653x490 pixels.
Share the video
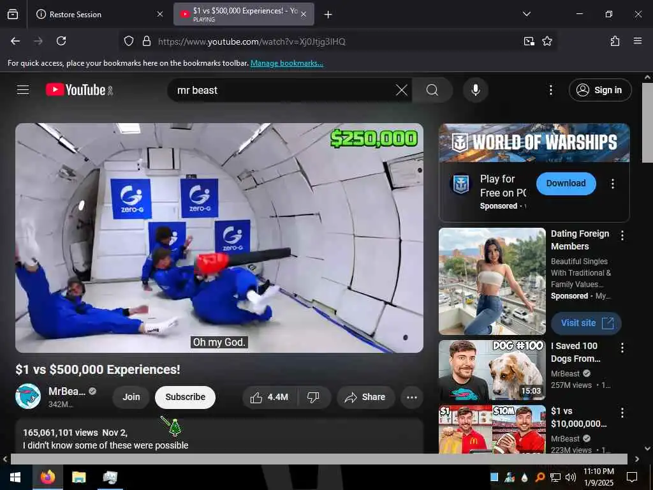click(x=364, y=397)
